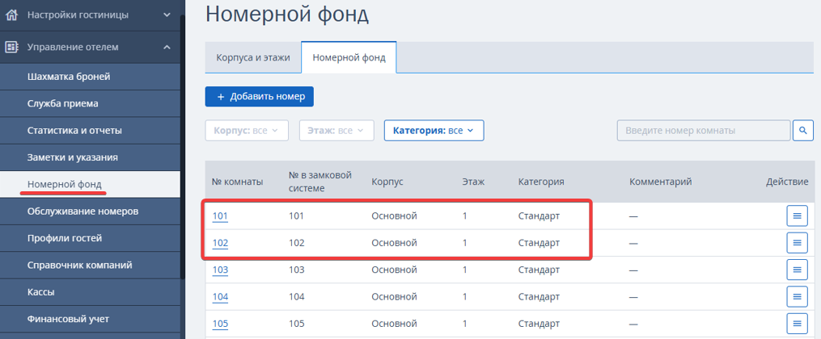This screenshot has width=821, height=339.
Task: Open action menu for room 102
Action: click(797, 243)
